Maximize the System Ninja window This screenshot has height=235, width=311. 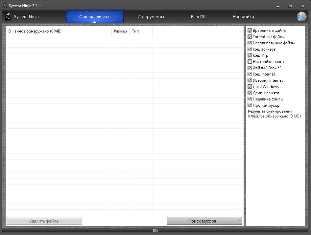pyautogui.click(x=290, y=6)
